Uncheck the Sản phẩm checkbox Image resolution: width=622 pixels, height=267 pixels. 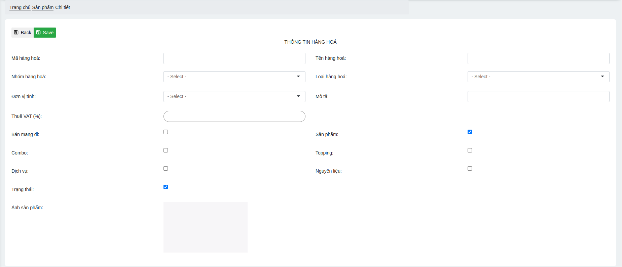[470, 132]
